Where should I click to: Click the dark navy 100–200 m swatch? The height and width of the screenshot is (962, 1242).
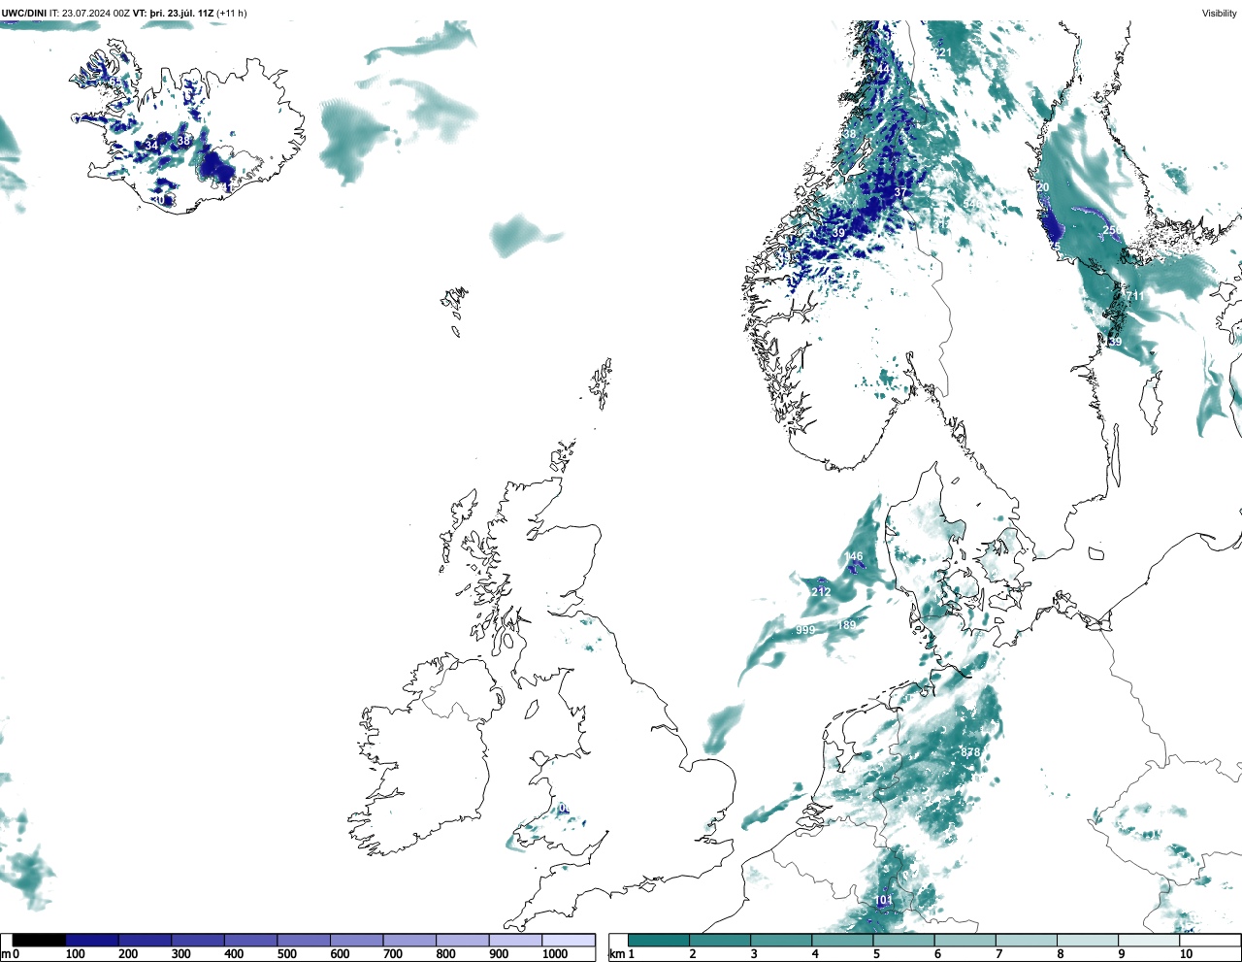point(92,940)
